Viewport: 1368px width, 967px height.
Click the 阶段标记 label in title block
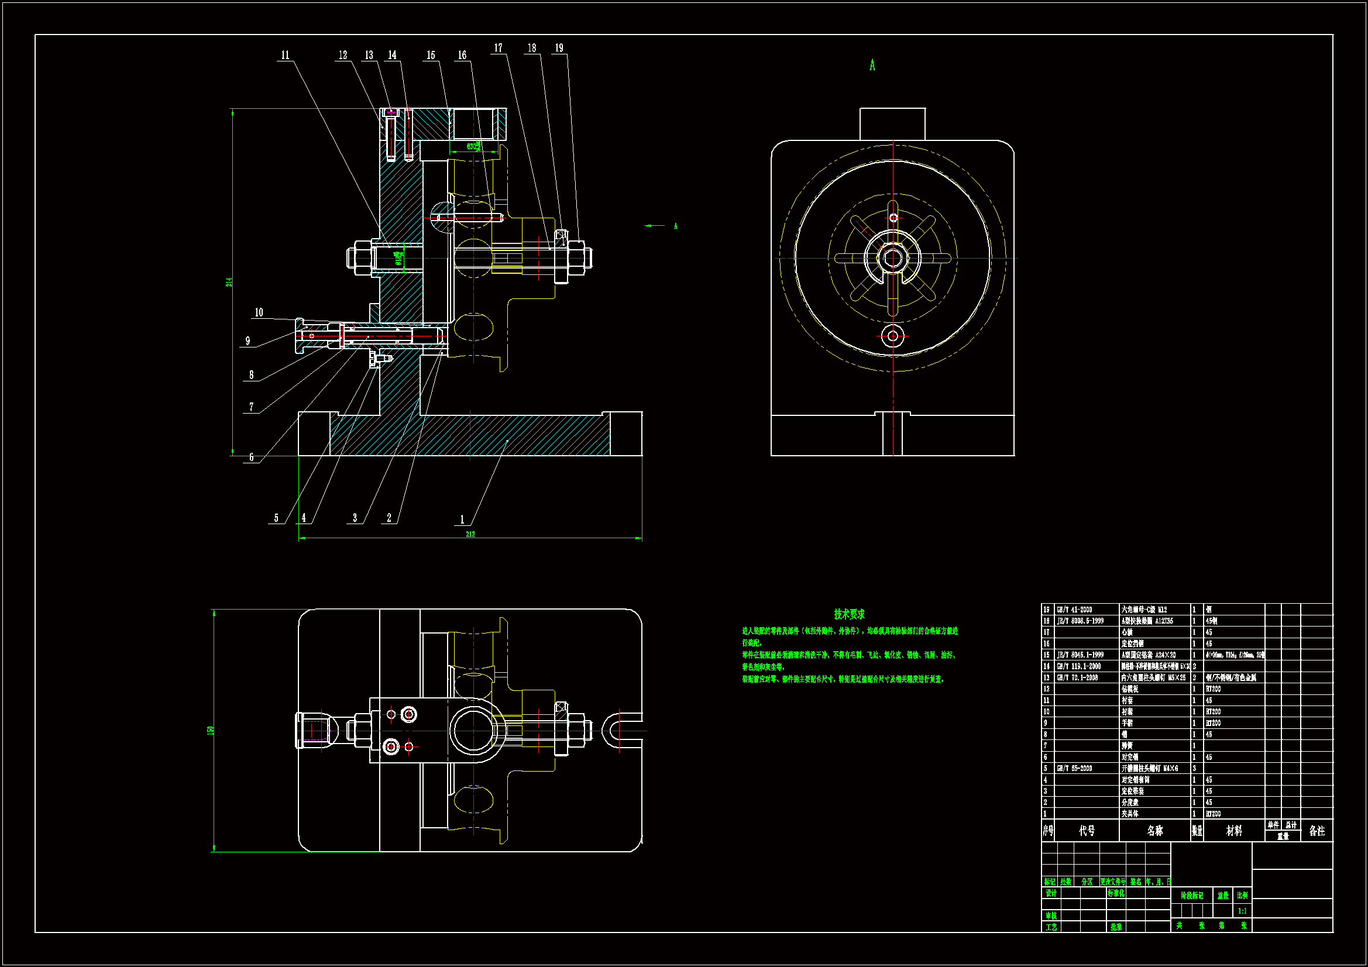[x=1192, y=896]
